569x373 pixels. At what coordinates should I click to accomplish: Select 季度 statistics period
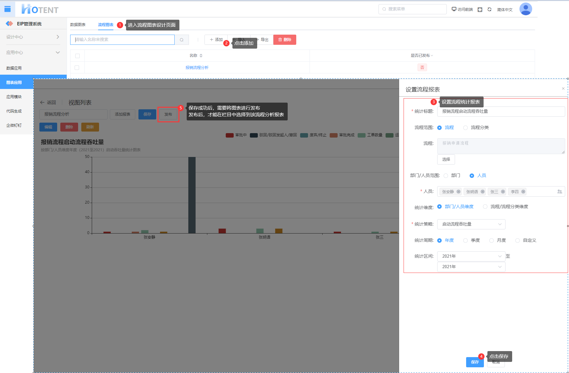point(465,241)
